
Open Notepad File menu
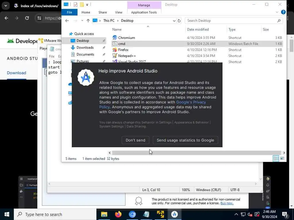pos(52,56)
